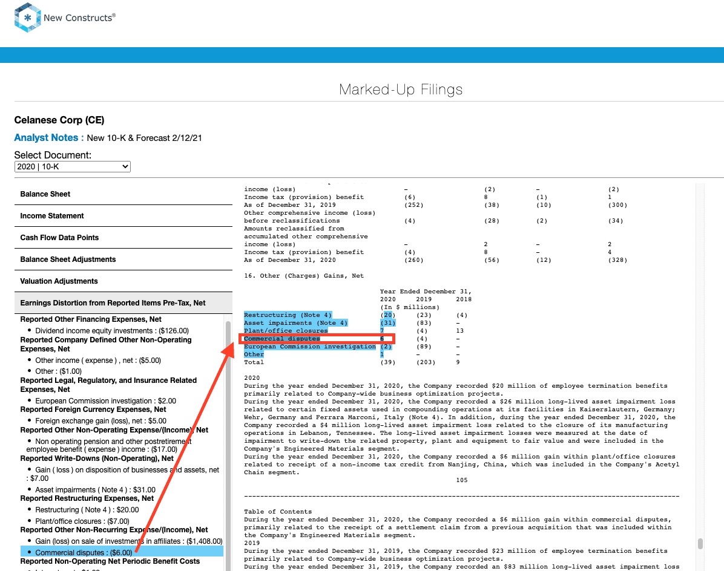Click Reported Non-Operating Net Periodic Benefit heading
The width and height of the screenshot is (724, 571).
click(110, 561)
